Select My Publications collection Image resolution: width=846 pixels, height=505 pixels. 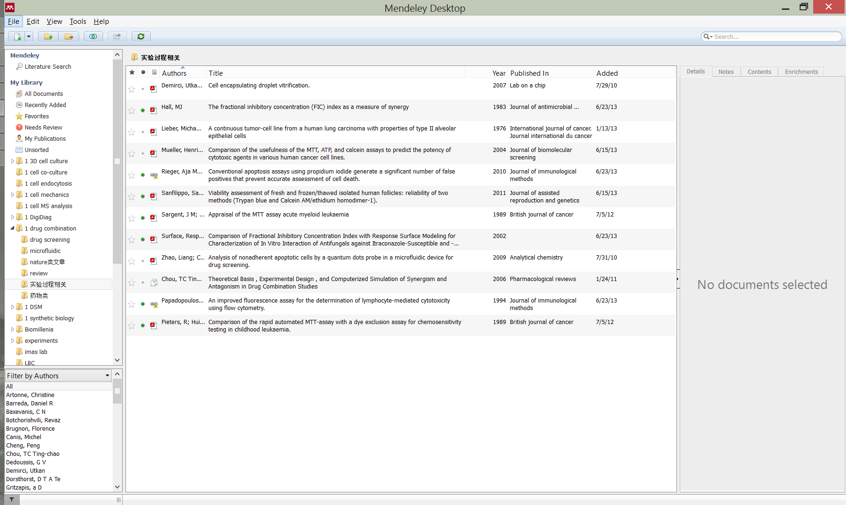(45, 139)
